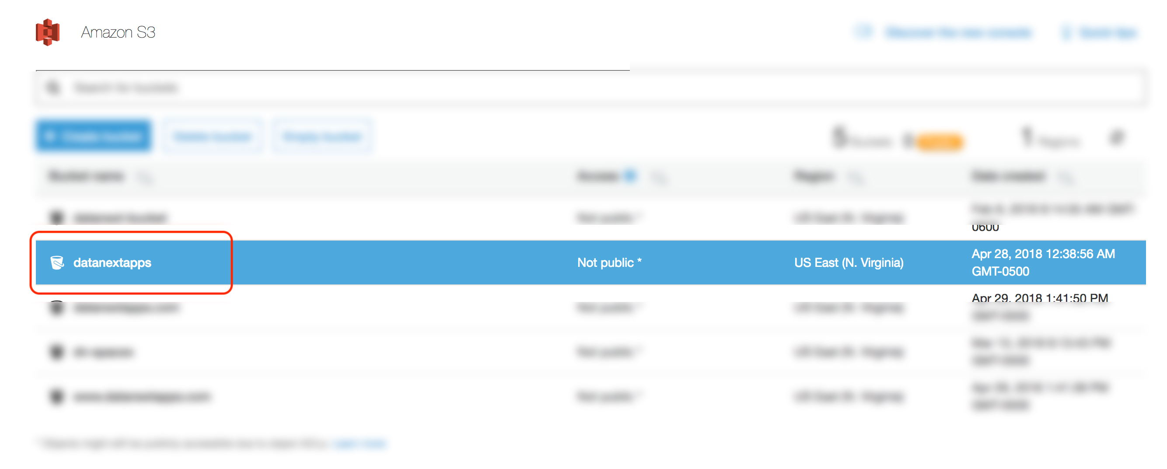1167x469 pixels.
Task: Click the bucket icon beside datanextapps
Action: [57, 262]
